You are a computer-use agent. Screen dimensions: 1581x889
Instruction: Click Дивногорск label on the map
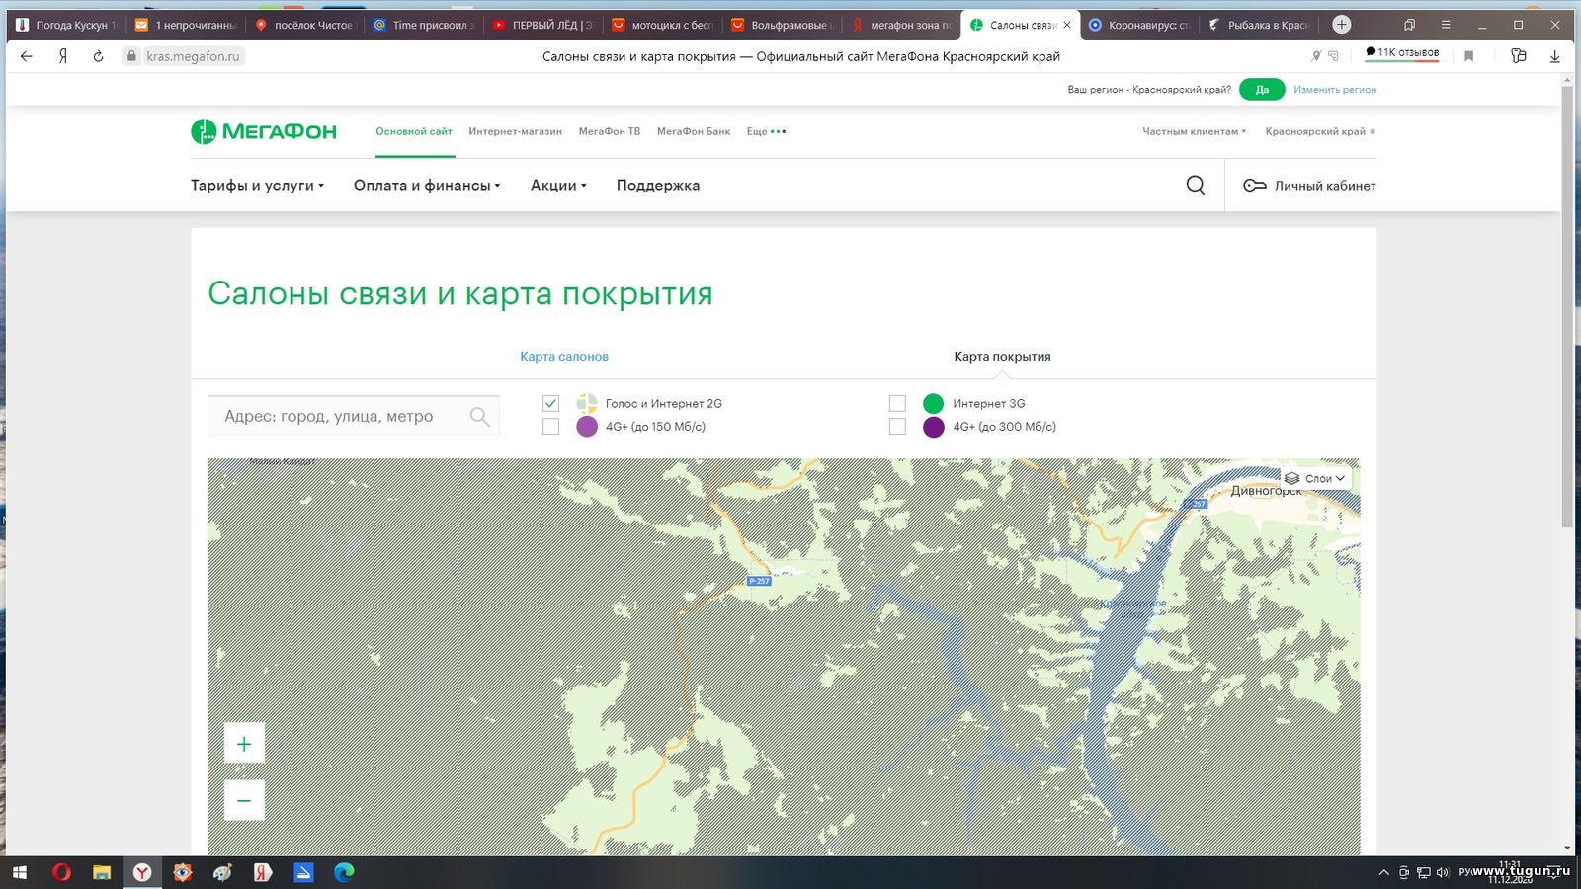tap(1266, 491)
